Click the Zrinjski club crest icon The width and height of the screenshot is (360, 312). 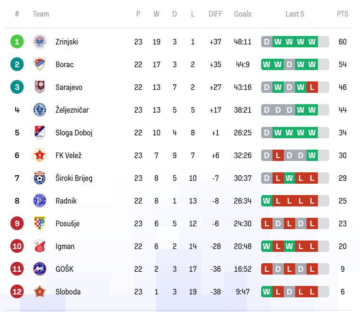[40, 42]
